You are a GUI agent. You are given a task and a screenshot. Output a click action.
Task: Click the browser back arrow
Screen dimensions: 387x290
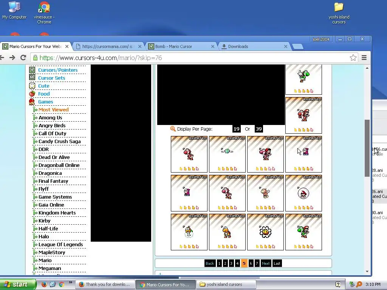tap(2, 58)
